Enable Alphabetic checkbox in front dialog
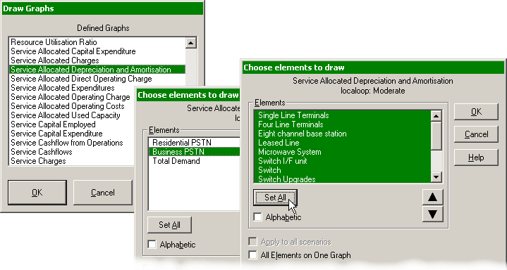Screen dimensions: 507x270 257,217
